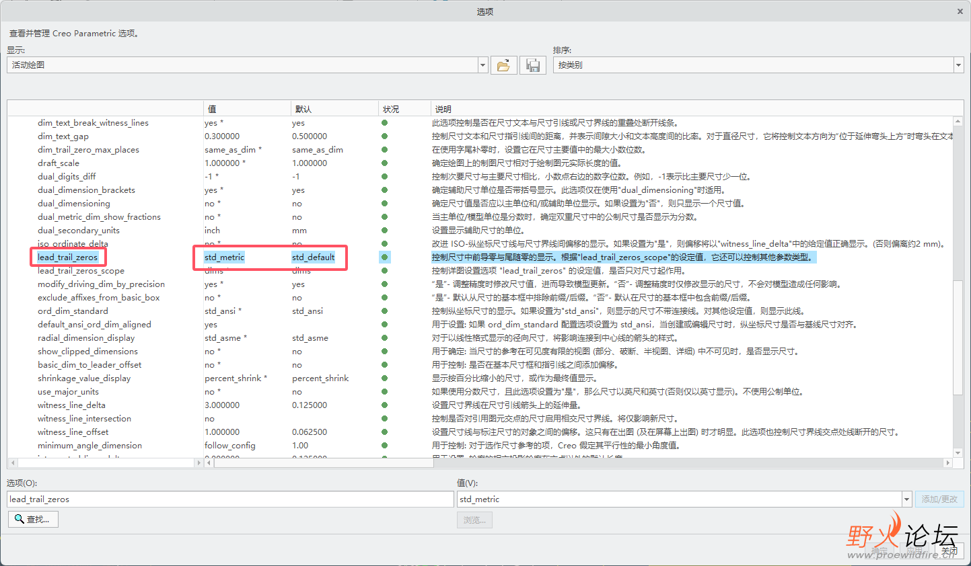Save configuration with floppy disk icon

pos(533,65)
